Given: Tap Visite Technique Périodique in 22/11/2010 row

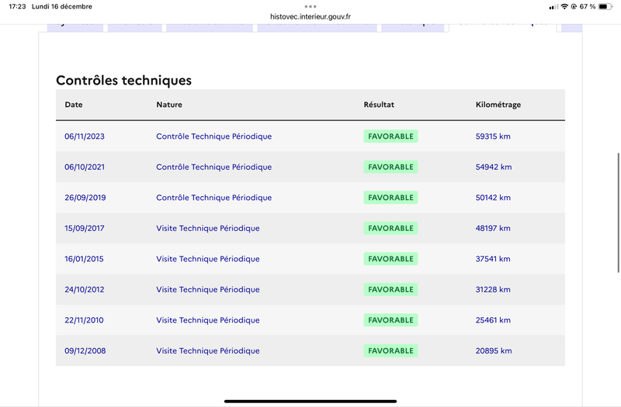Looking at the screenshot, I should (x=208, y=320).
